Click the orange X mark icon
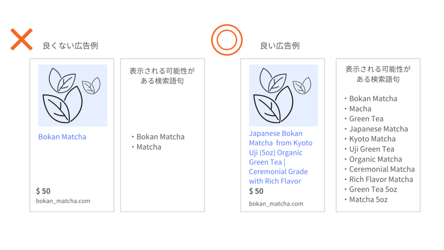 point(22,39)
